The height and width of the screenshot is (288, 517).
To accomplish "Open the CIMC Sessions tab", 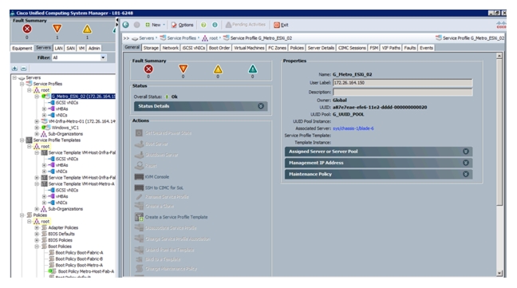I will tap(352, 48).
